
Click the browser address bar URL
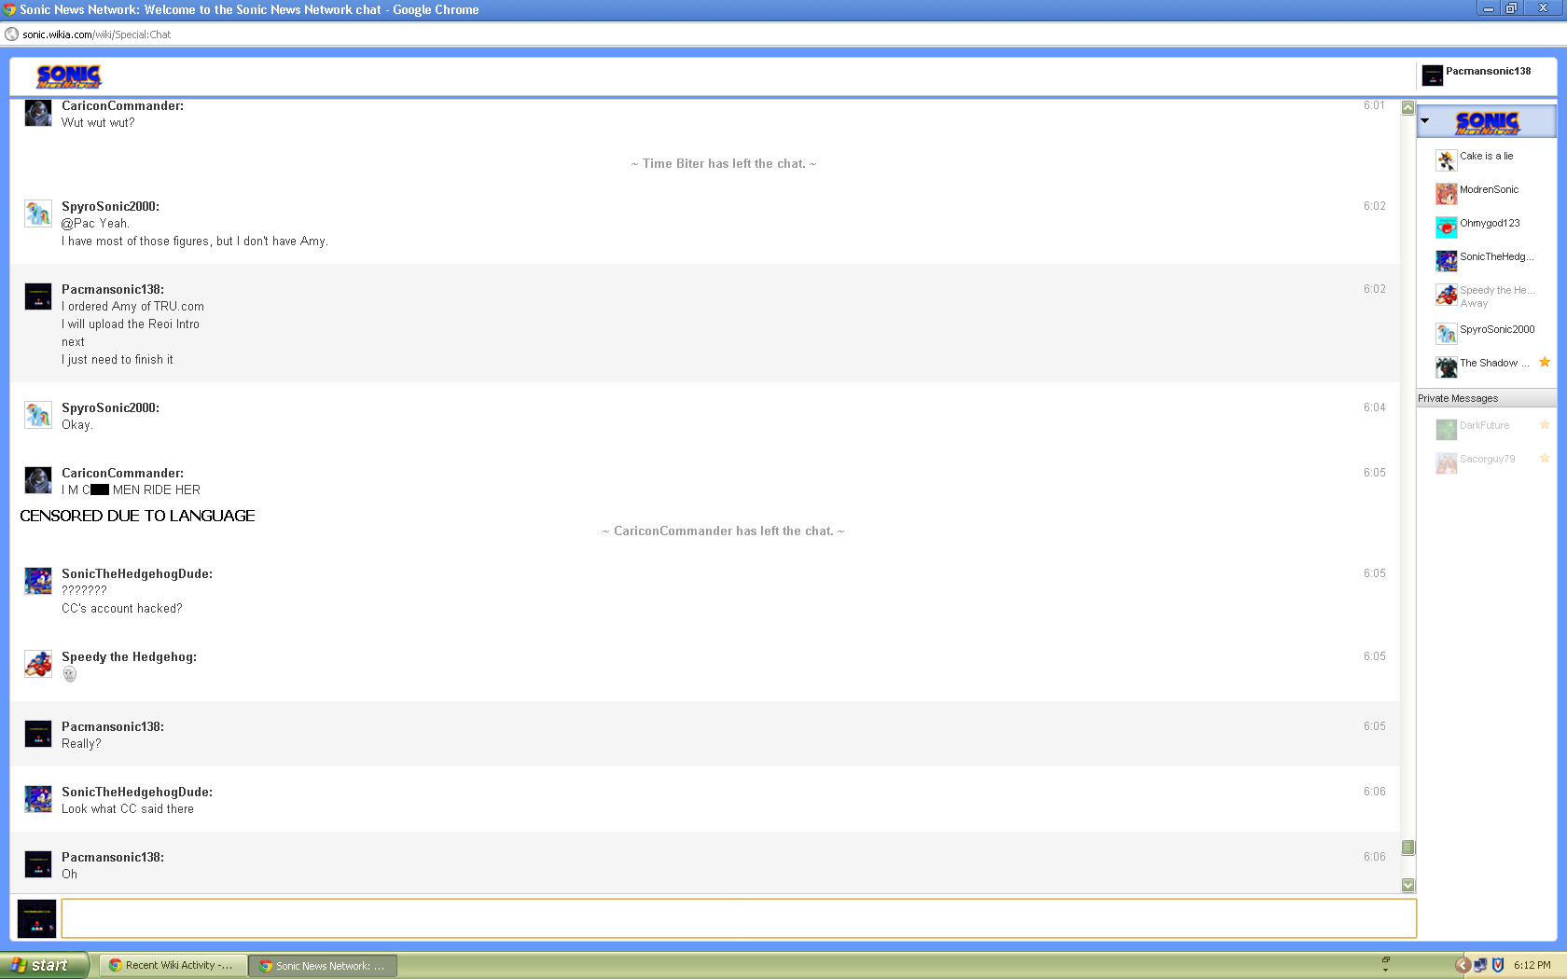point(97,34)
